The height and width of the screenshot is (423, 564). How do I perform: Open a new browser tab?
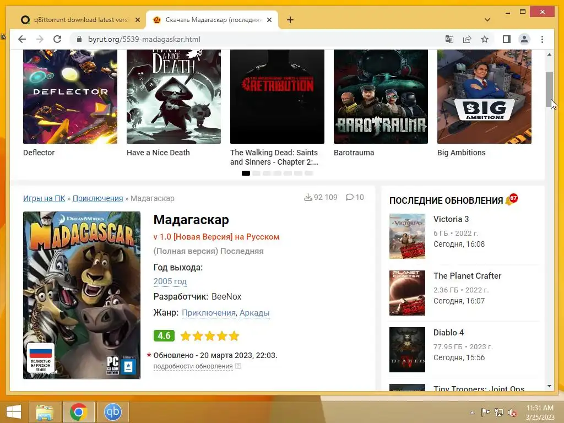(x=290, y=20)
